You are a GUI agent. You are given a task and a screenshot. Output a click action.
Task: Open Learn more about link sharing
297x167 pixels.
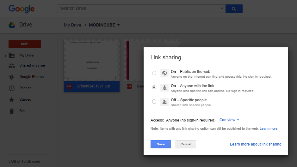pyautogui.click(x=256, y=144)
